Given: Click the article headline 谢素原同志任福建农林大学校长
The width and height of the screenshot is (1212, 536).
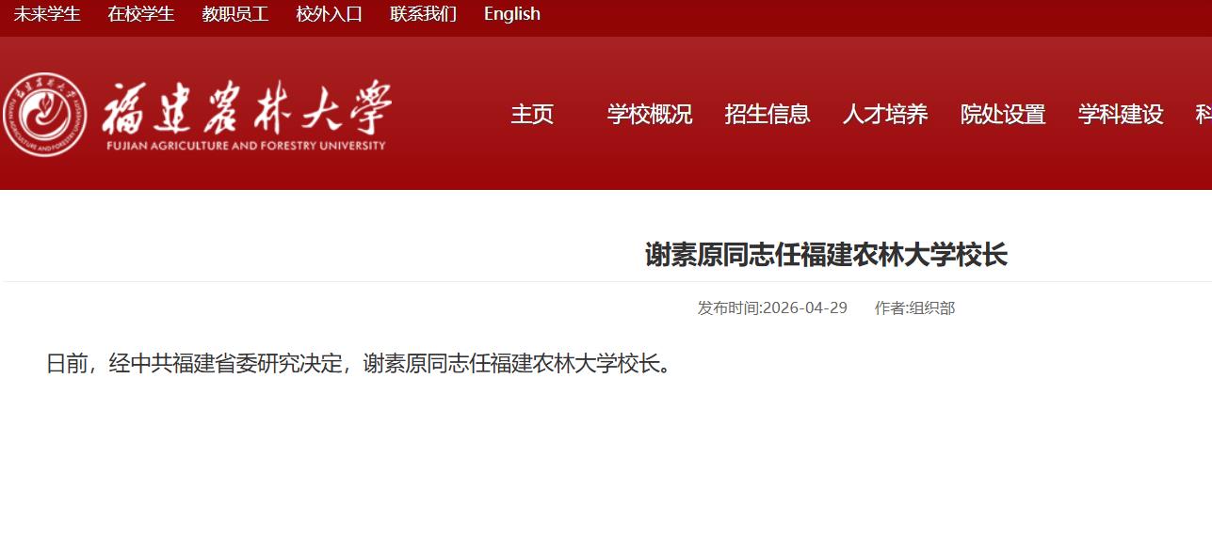Looking at the screenshot, I should 826,255.
